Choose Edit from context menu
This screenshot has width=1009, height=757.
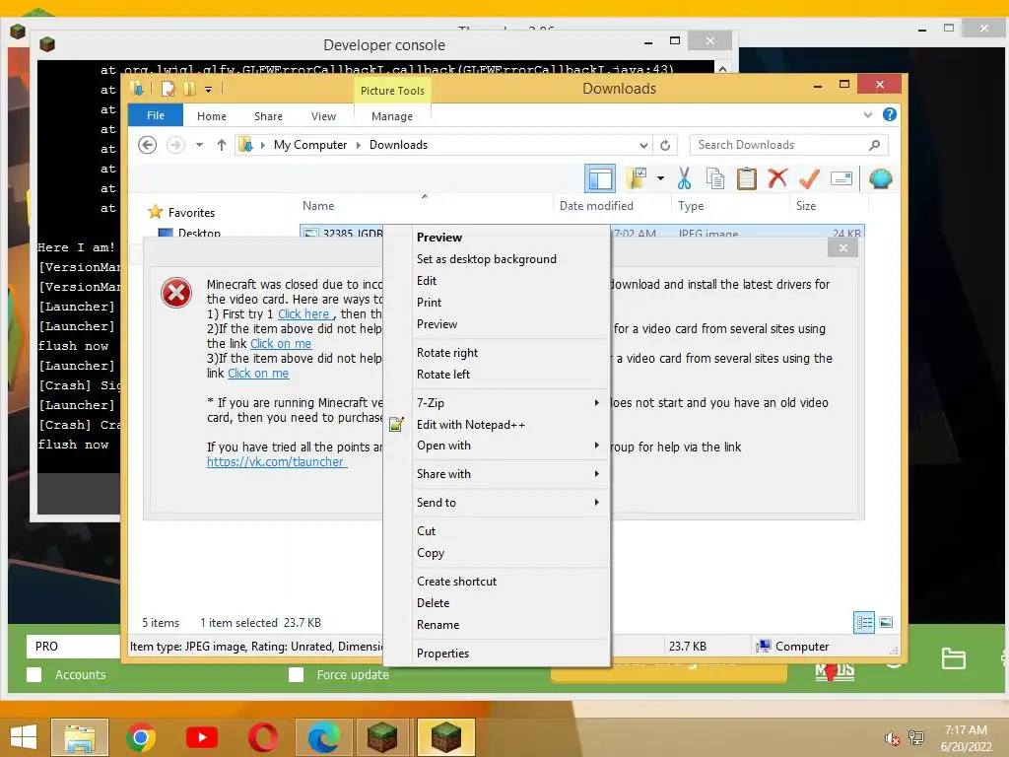click(427, 281)
